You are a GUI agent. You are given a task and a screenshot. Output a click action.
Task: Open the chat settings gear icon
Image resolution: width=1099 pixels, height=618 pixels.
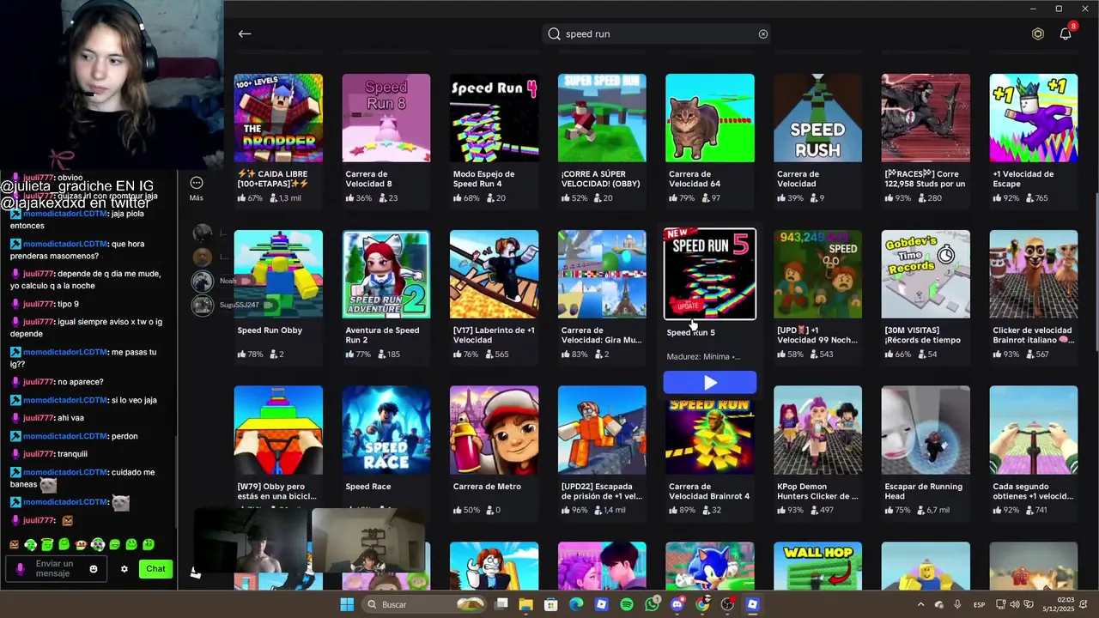124,569
